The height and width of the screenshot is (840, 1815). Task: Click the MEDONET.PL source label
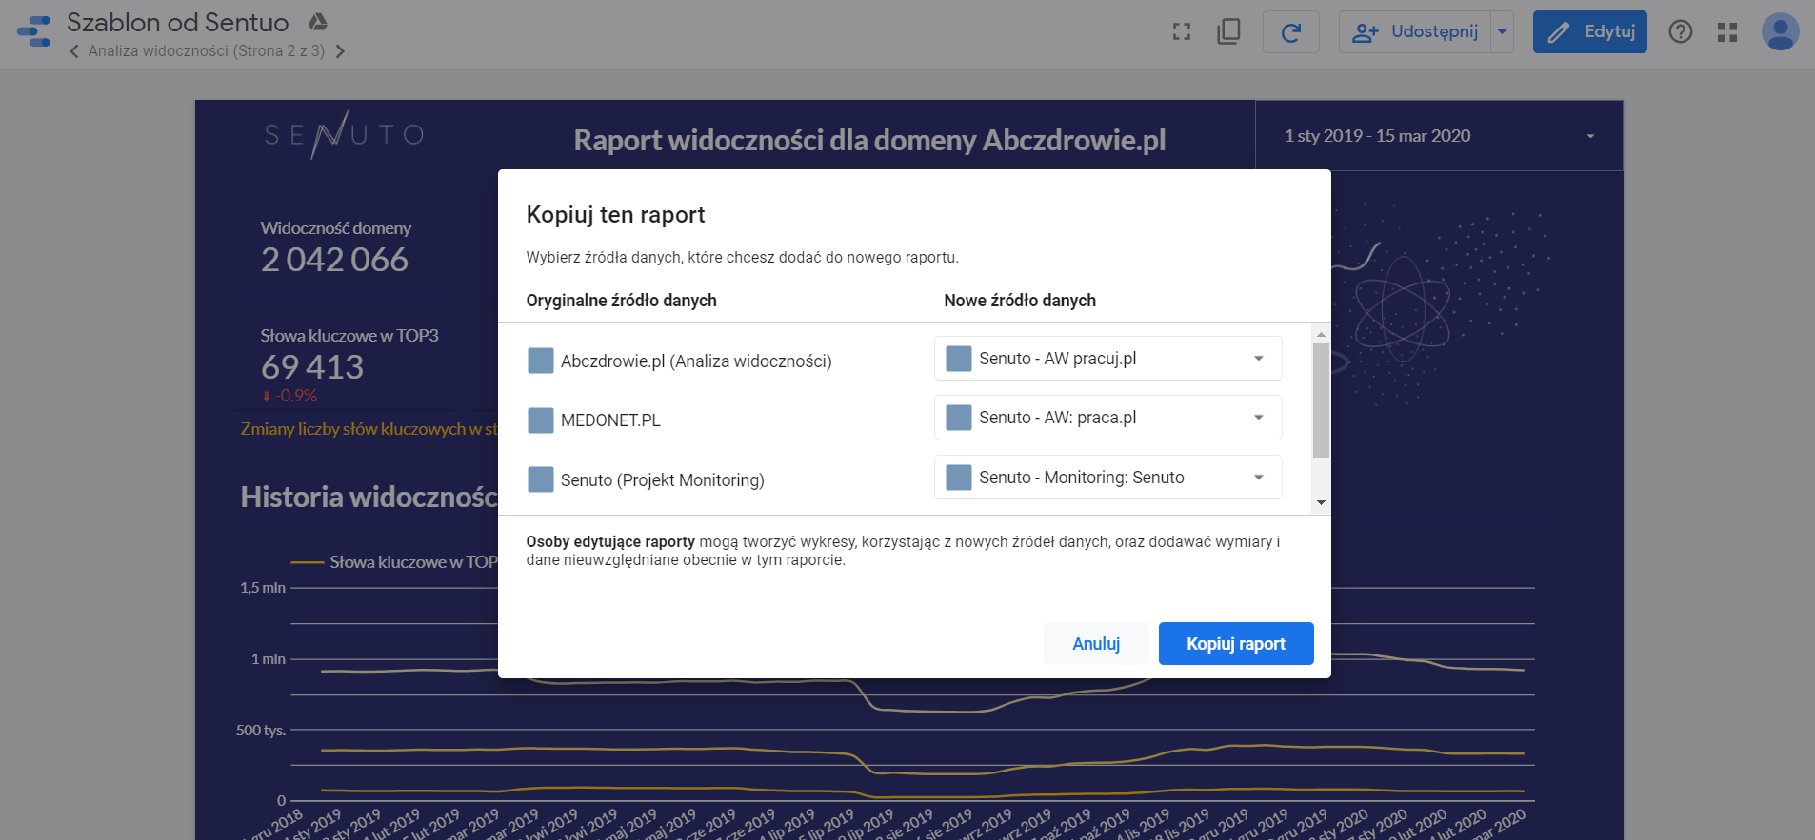click(x=610, y=420)
